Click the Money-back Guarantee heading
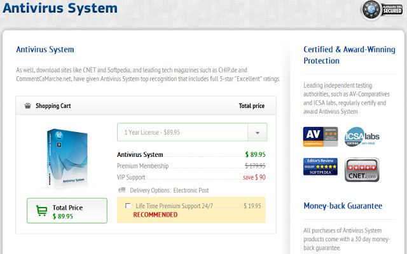 (343, 206)
